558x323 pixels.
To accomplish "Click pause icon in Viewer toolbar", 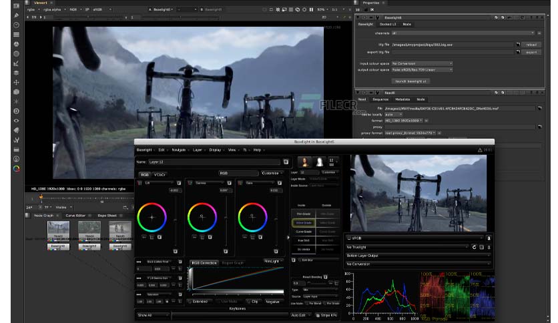I will 312,9.
